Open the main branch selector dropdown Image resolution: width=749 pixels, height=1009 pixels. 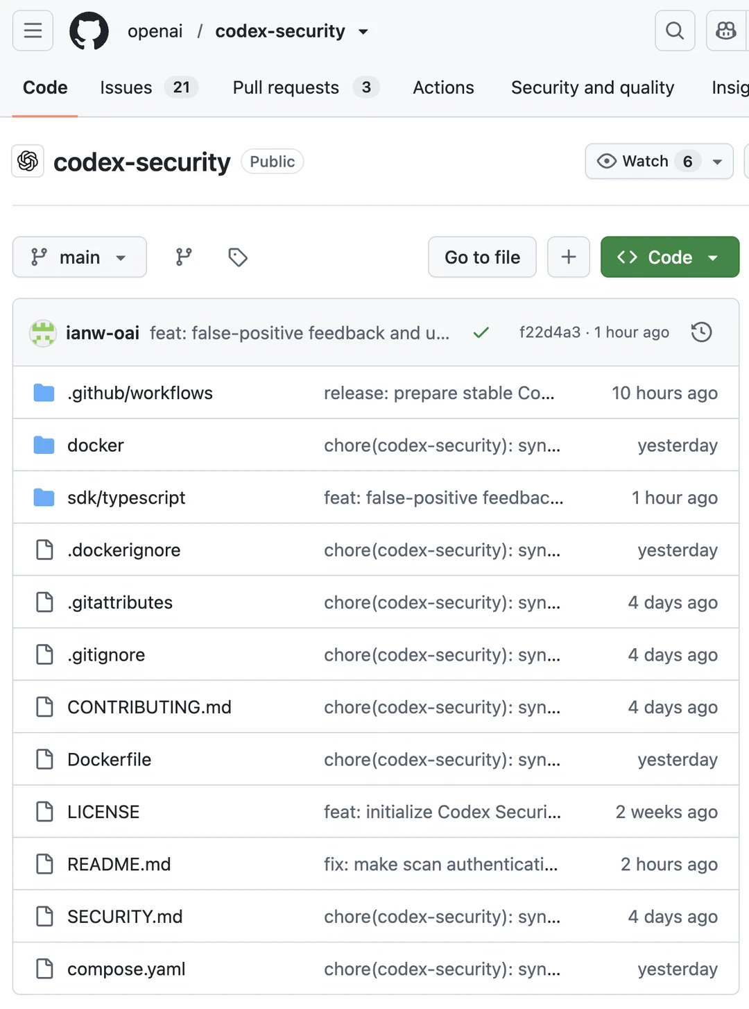pyautogui.click(x=80, y=257)
